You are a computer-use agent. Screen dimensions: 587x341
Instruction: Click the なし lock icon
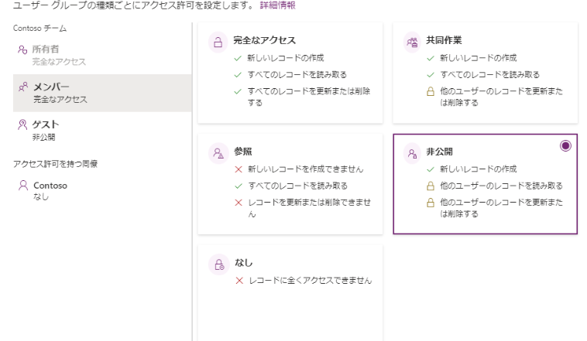(x=218, y=264)
